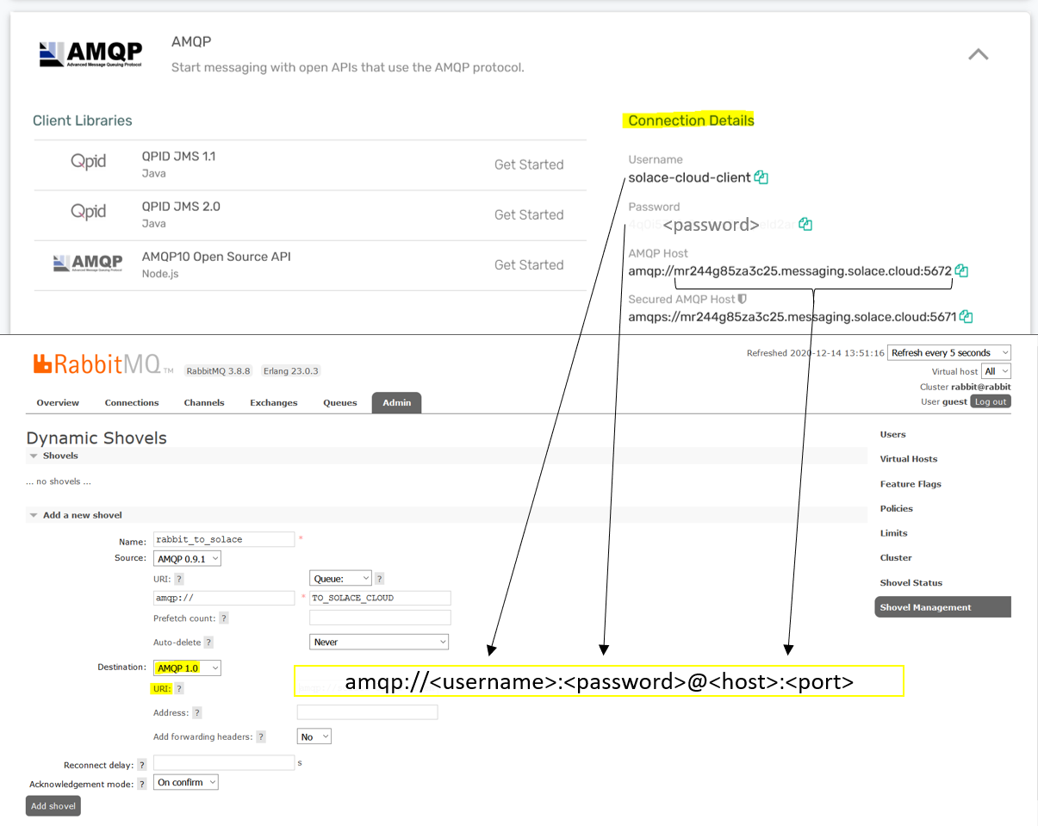Open help for Reconnect delay

click(142, 763)
